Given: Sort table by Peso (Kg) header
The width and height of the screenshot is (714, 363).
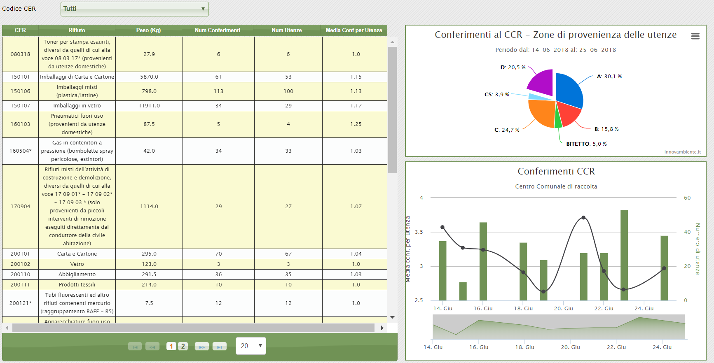Looking at the screenshot, I should 149,30.
